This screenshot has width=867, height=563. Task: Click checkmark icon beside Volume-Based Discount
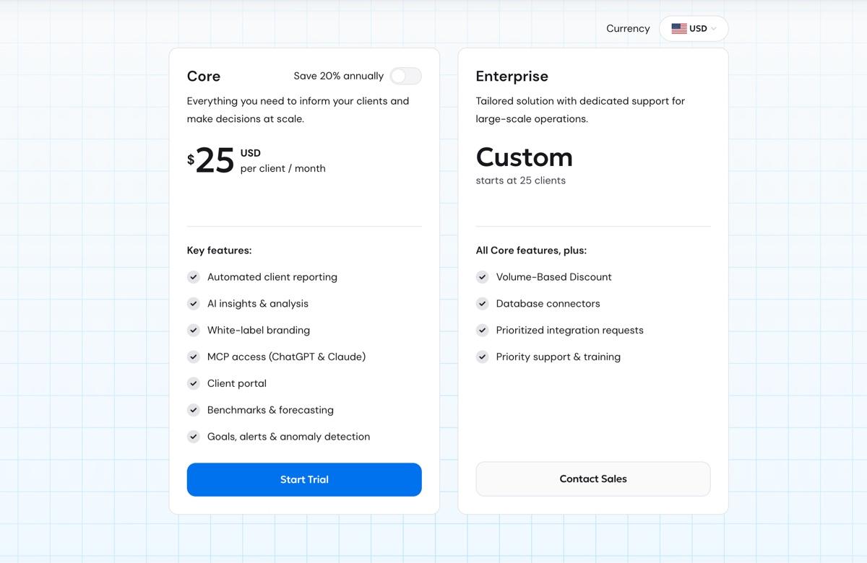click(x=483, y=277)
